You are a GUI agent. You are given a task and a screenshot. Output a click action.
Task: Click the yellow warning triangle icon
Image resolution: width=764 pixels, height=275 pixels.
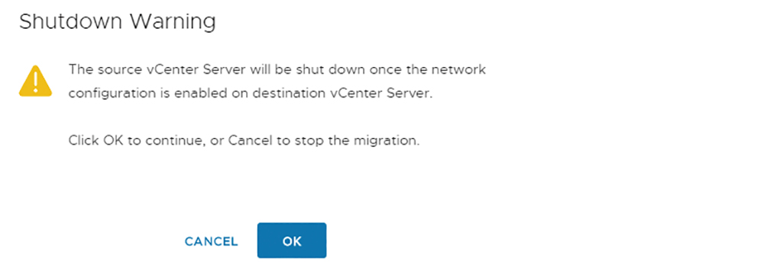tap(35, 81)
